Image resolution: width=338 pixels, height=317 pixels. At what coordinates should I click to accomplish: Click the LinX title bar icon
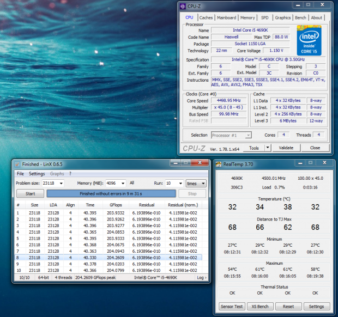pyautogui.click(x=17, y=164)
